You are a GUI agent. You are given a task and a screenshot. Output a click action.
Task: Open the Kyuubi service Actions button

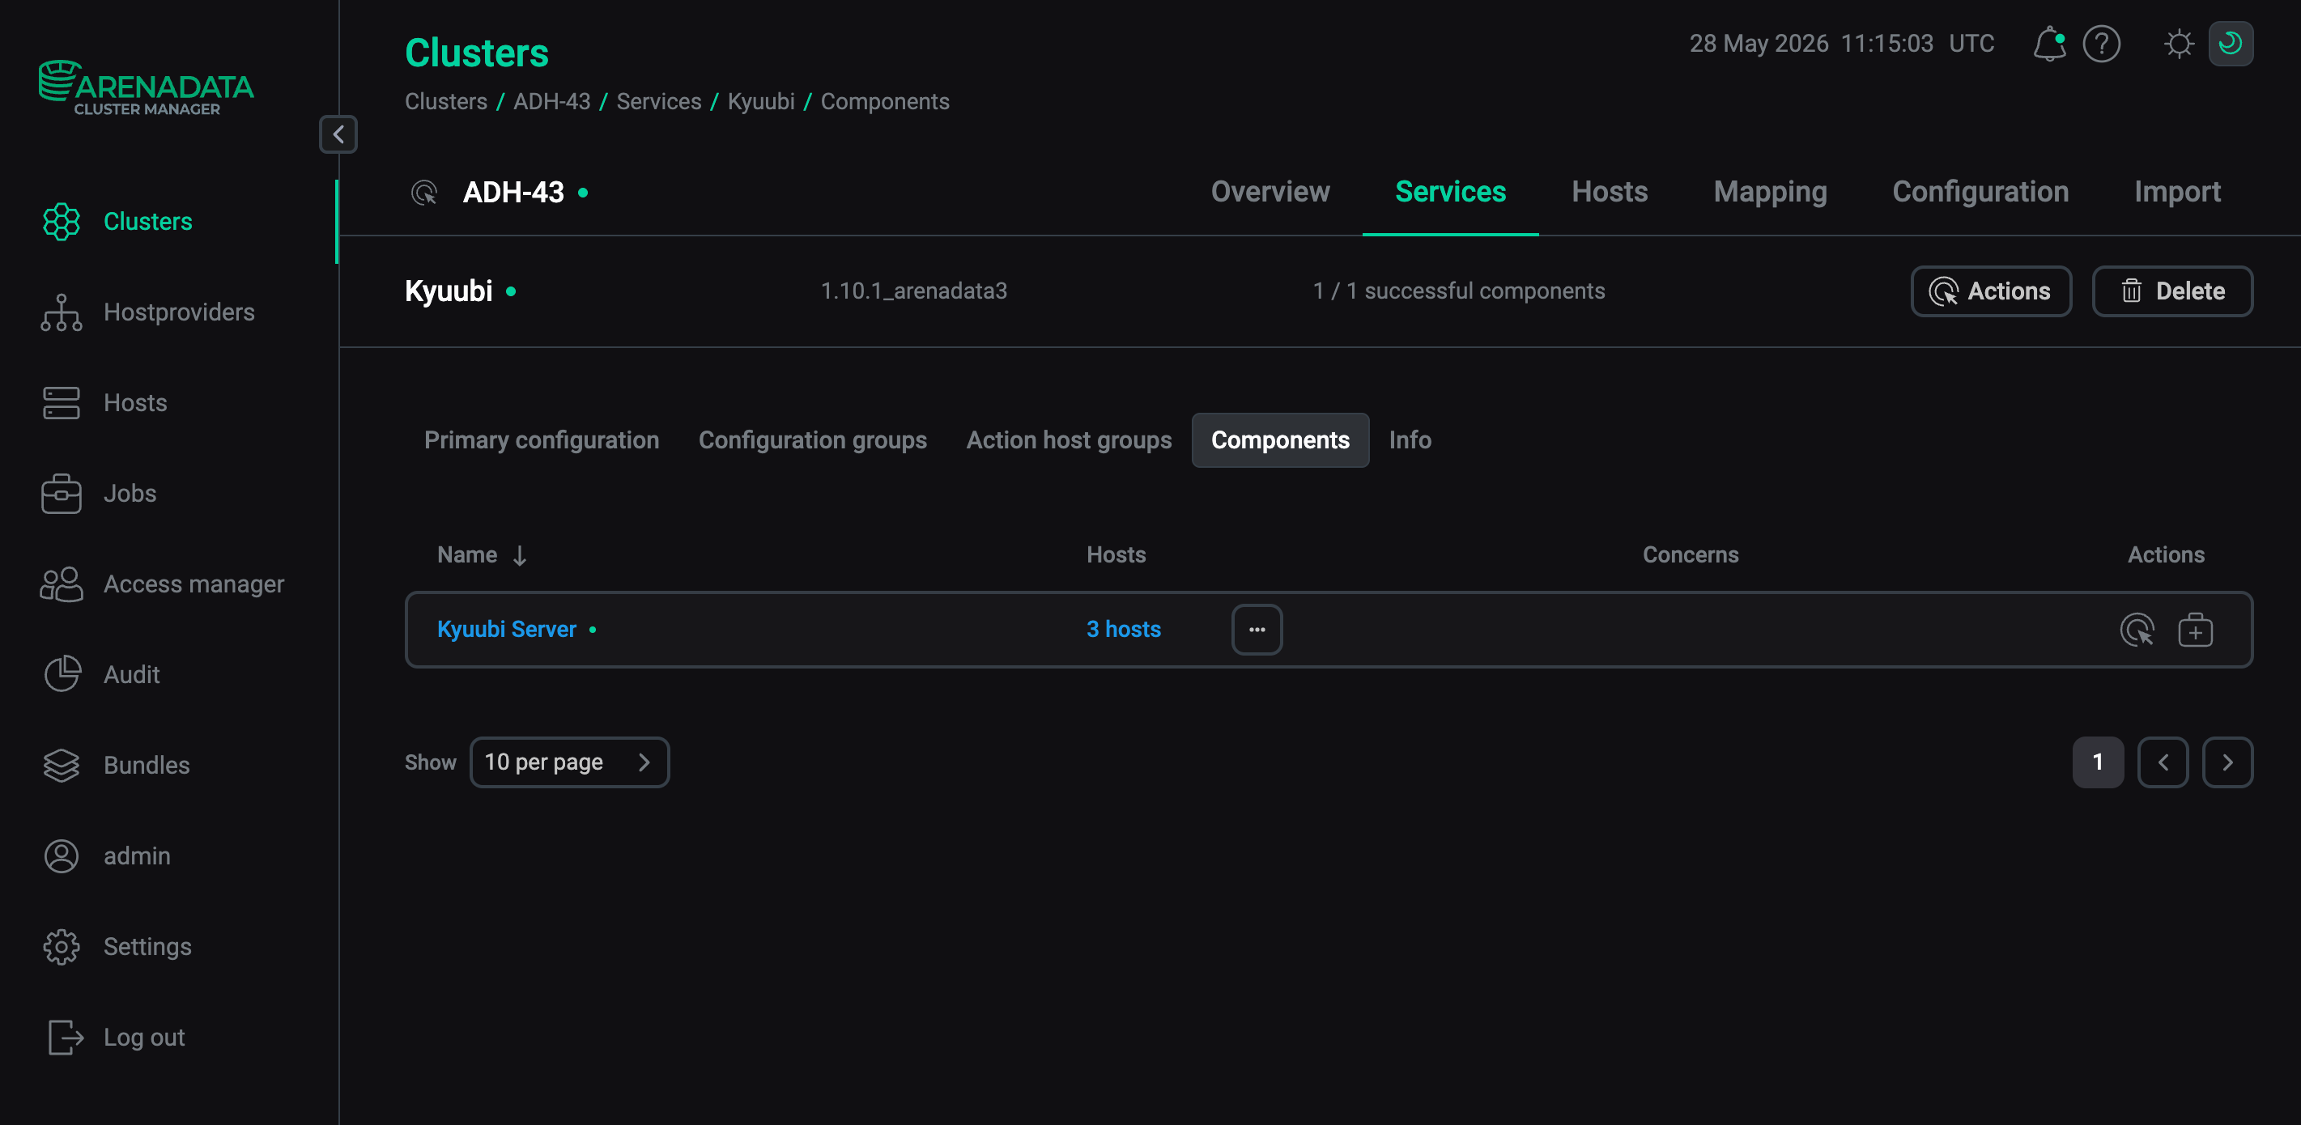pyautogui.click(x=1990, y=291)
